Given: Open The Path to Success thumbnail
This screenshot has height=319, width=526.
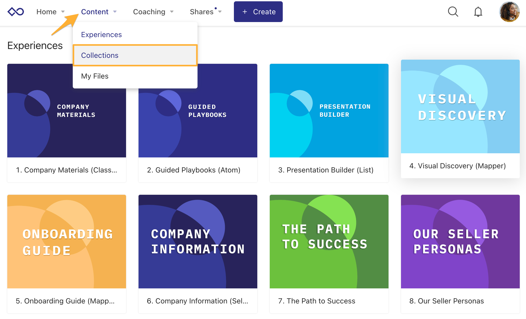Looking at the screenshot, I should pyautogui.click(x=329, y=241).
